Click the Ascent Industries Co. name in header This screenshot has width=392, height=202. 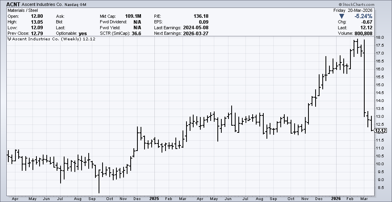tap(42, 4)
